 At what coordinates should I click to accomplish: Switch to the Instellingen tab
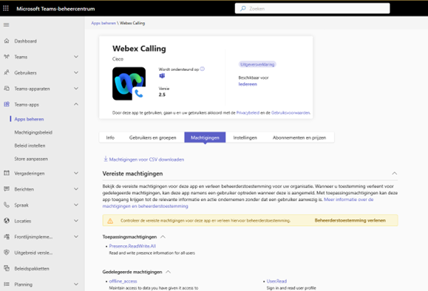coord(245,137)
